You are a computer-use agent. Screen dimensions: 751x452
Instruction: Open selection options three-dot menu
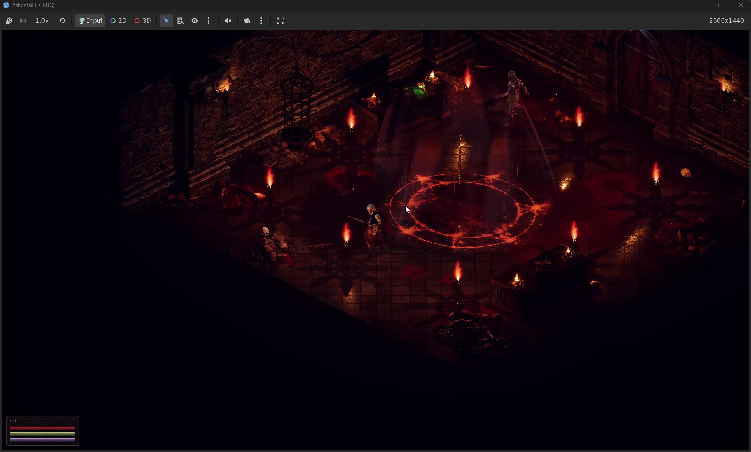209,21
